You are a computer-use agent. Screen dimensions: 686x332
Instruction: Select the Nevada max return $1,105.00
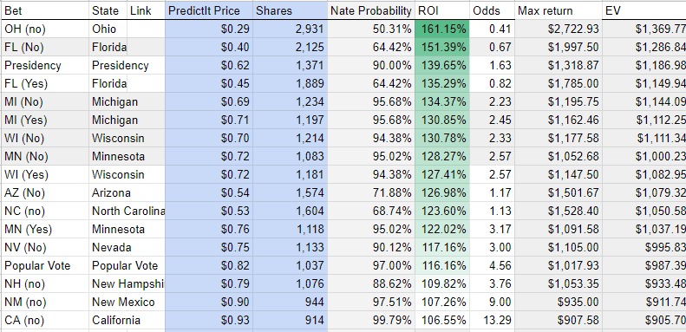pos(559,248)
